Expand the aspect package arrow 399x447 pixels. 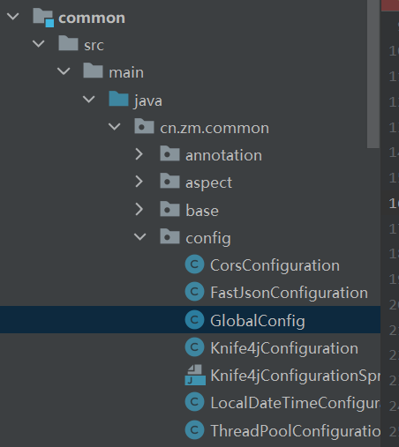click(139, 182)
